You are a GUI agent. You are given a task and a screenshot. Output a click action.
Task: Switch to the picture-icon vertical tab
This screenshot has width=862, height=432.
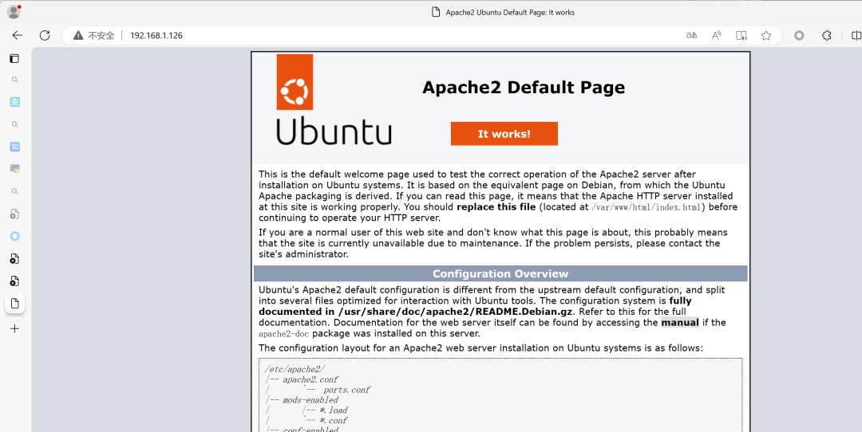tap(15, 169)
